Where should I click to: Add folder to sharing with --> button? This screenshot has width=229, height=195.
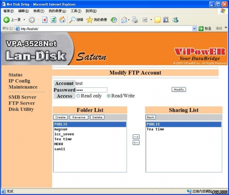[136, 137]
